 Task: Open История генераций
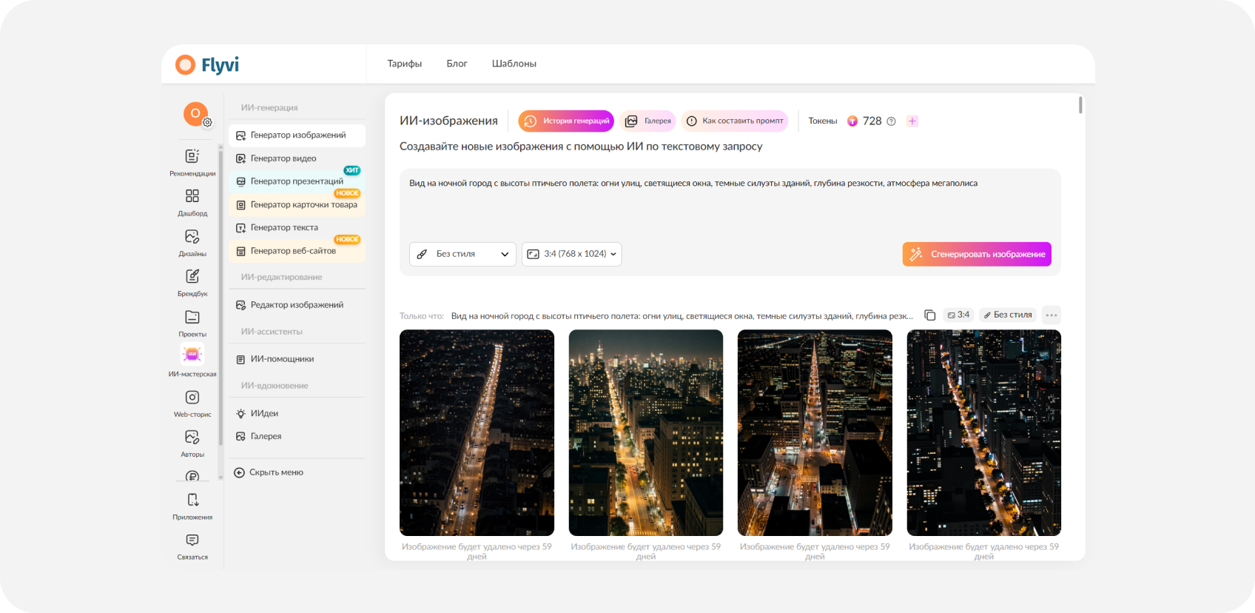click(x=566, y=121)
